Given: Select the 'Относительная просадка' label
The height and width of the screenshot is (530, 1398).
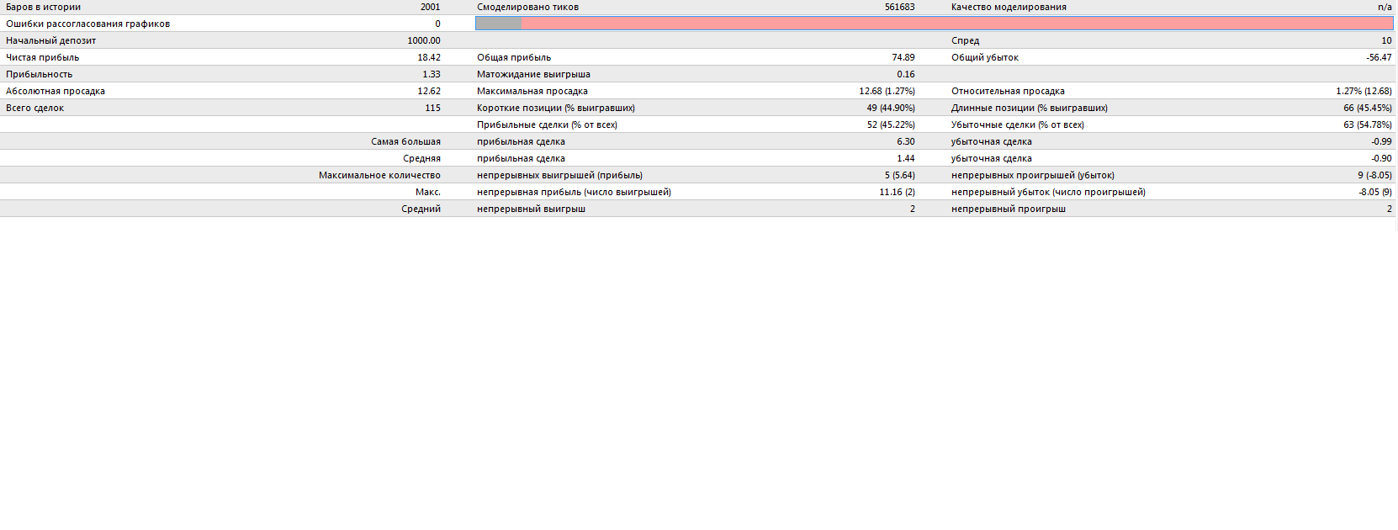Looking at the screenshot, I should click(1008, 91).
